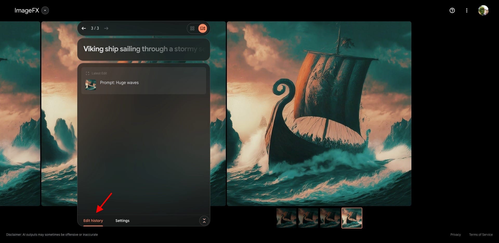
Task: Collapse the edit panel with chevron button
Action: [204, 221]
